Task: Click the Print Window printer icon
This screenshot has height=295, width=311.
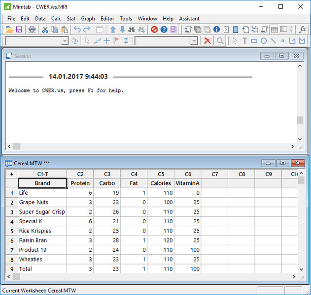Action: 32,29
